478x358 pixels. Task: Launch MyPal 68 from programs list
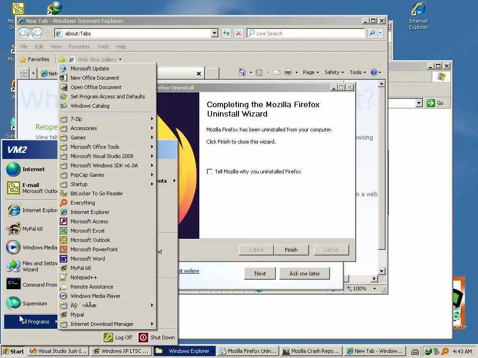pyautogui.click(x=107, y=268)
